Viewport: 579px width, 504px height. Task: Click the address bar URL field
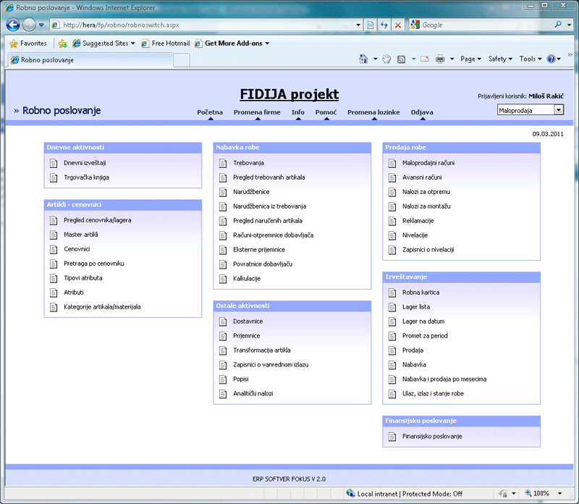pyautogui.click(x=210, y=25)
